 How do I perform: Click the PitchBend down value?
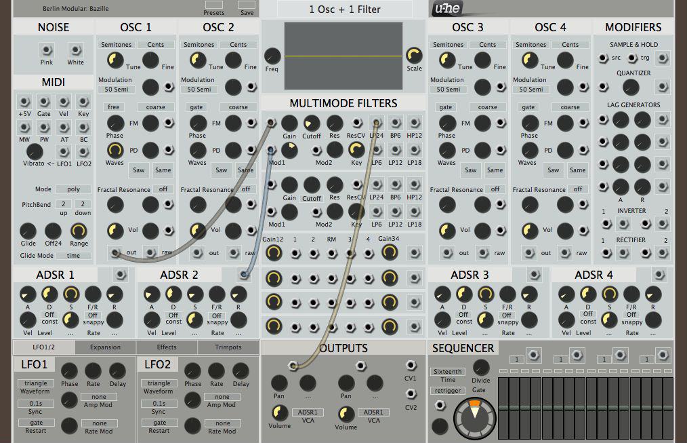[x=83, y=204]
